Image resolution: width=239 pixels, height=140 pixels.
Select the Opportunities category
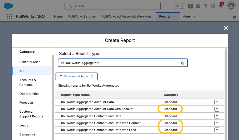(x=29, y=94)
